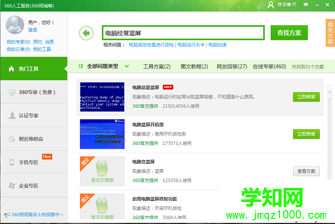
Task: Open the login account icon in title bar
Action: coord(271,5)
